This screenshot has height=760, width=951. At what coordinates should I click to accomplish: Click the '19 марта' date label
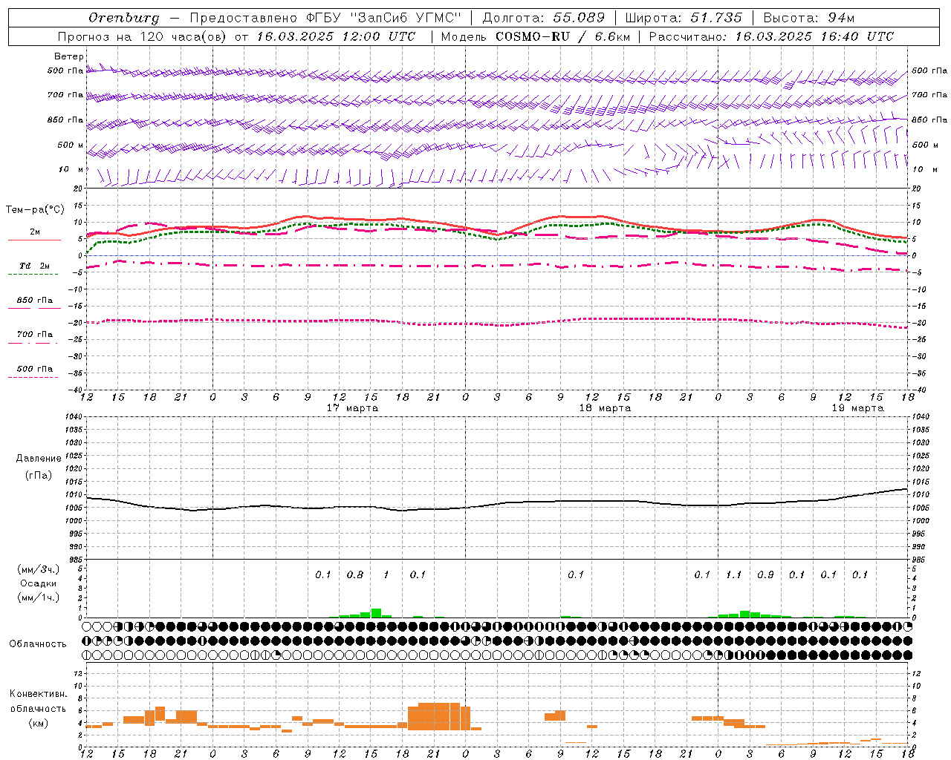(857, 408)
